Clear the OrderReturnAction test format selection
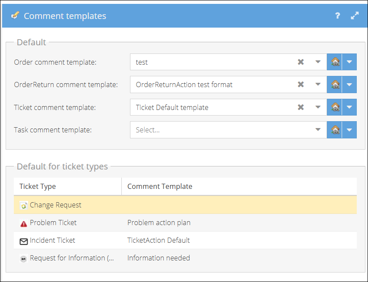Viewport: 368px width, 282px height. point(301,85)
